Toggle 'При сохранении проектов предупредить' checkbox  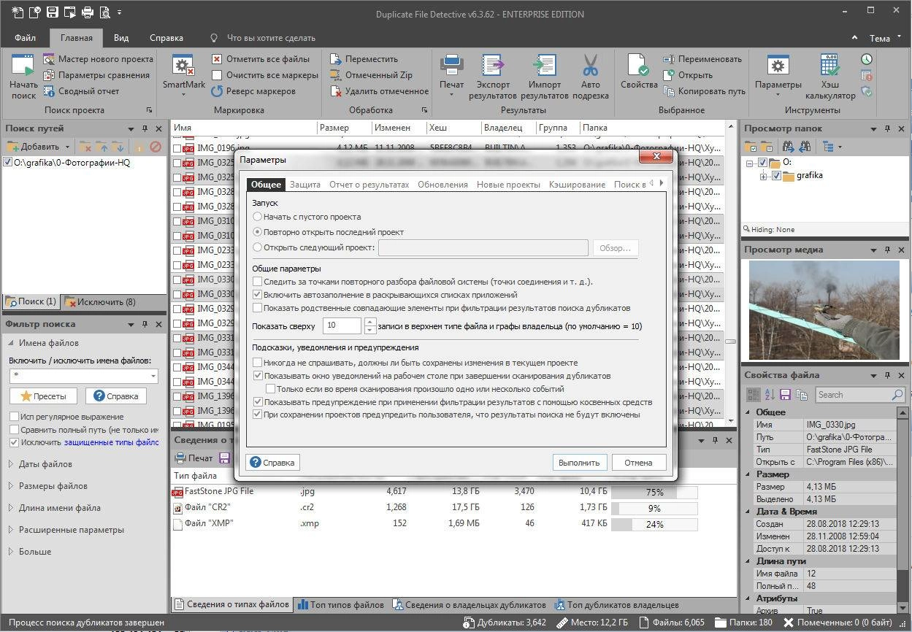[257, 415]
